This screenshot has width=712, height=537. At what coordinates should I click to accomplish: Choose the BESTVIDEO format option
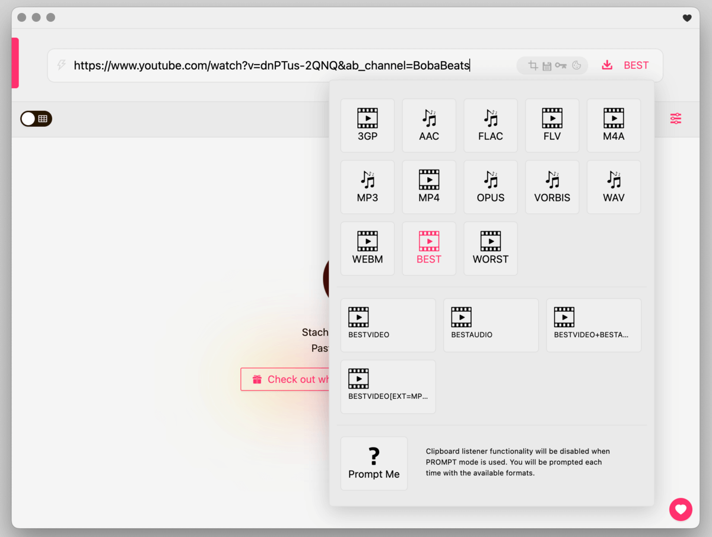pyautogui.click(x=388, y=325)
